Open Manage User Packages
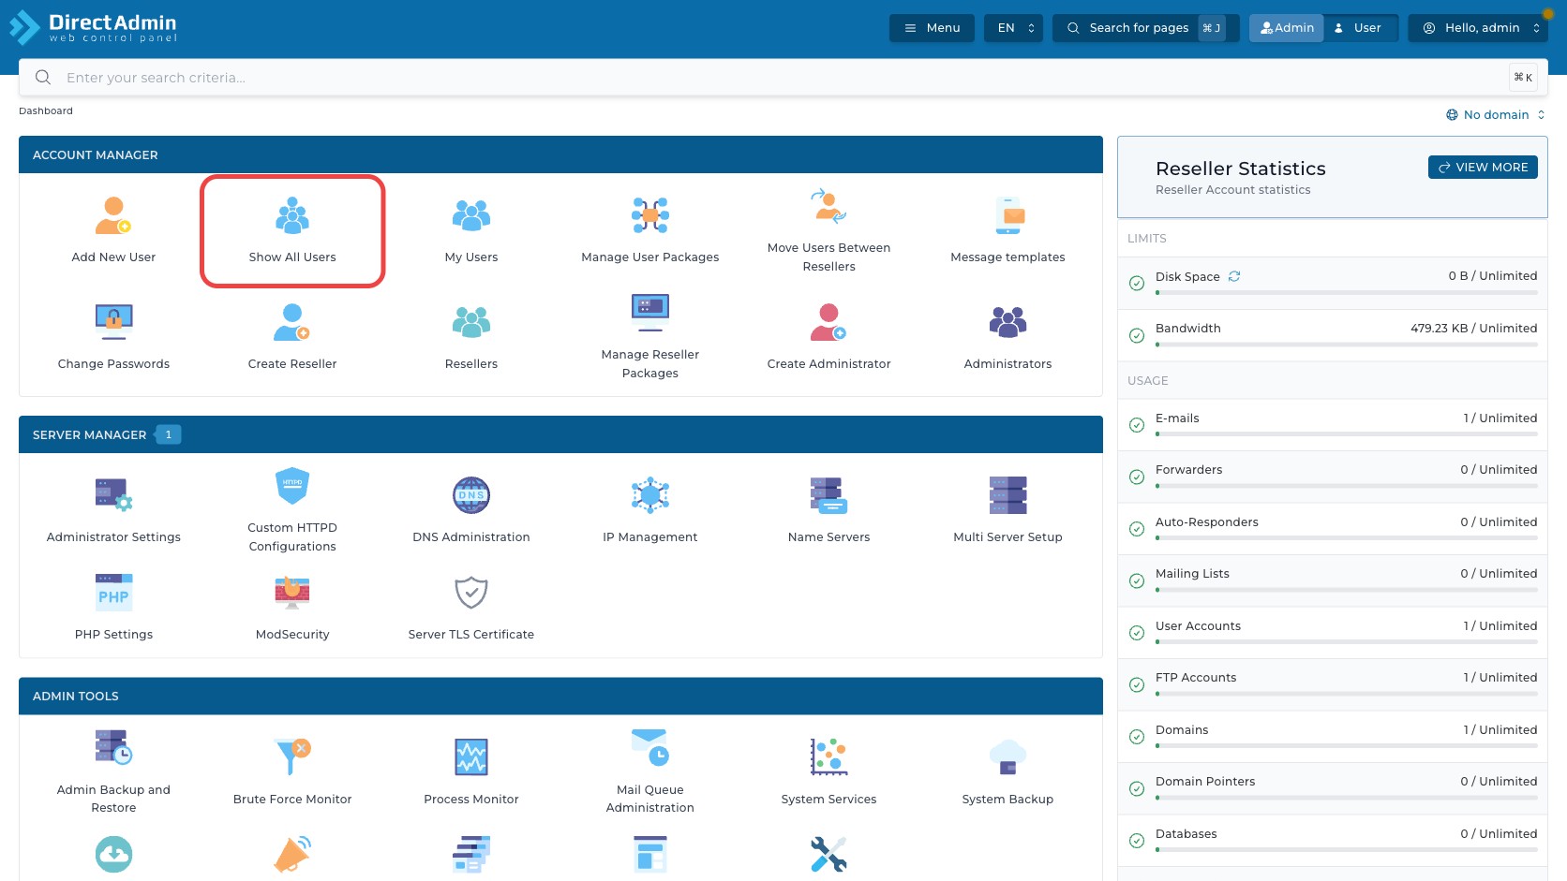The width and height of the screenshot is (1567, 881). tap(650, 229)
